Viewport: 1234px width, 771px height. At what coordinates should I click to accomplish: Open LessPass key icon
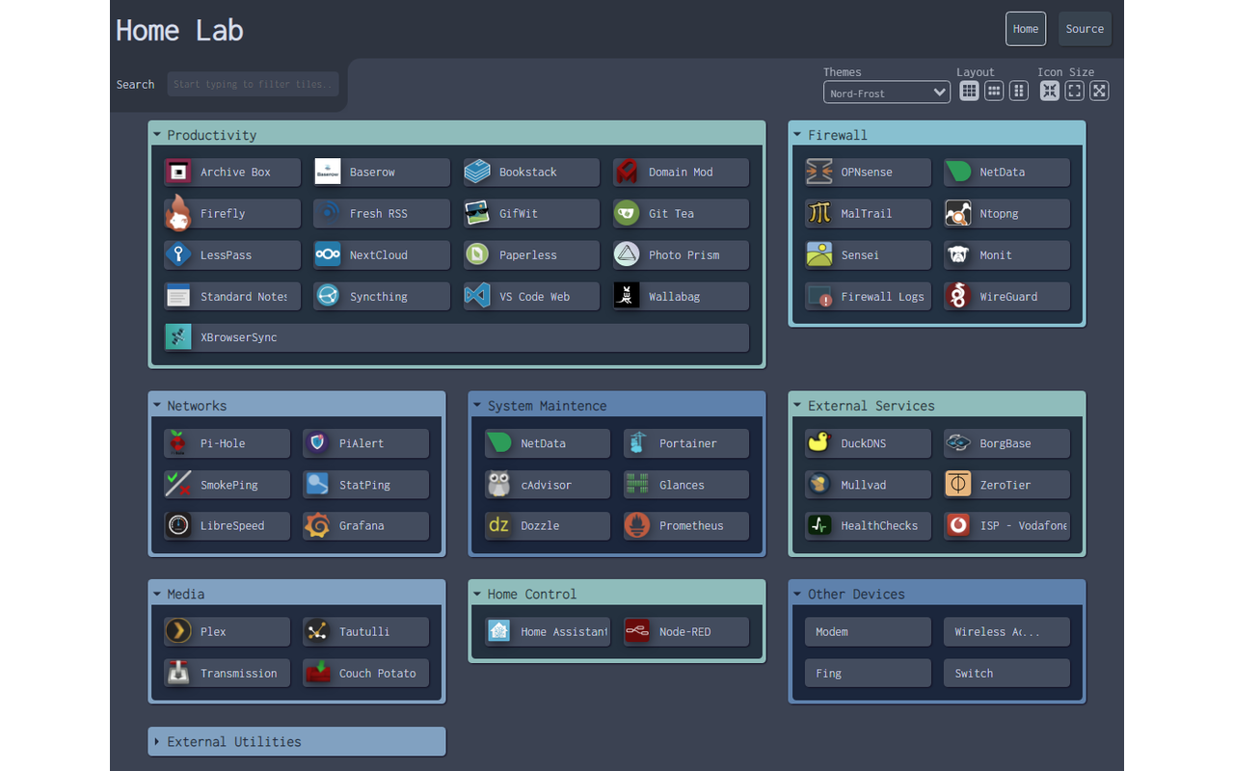[177, 255]
